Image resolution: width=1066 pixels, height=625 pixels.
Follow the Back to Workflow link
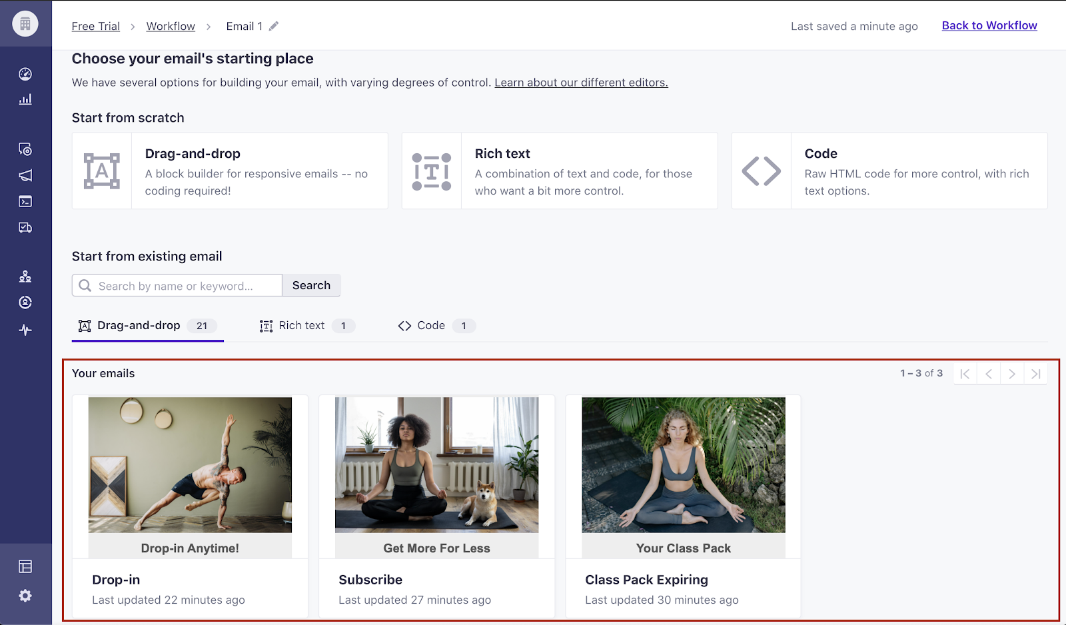[989, 25]
